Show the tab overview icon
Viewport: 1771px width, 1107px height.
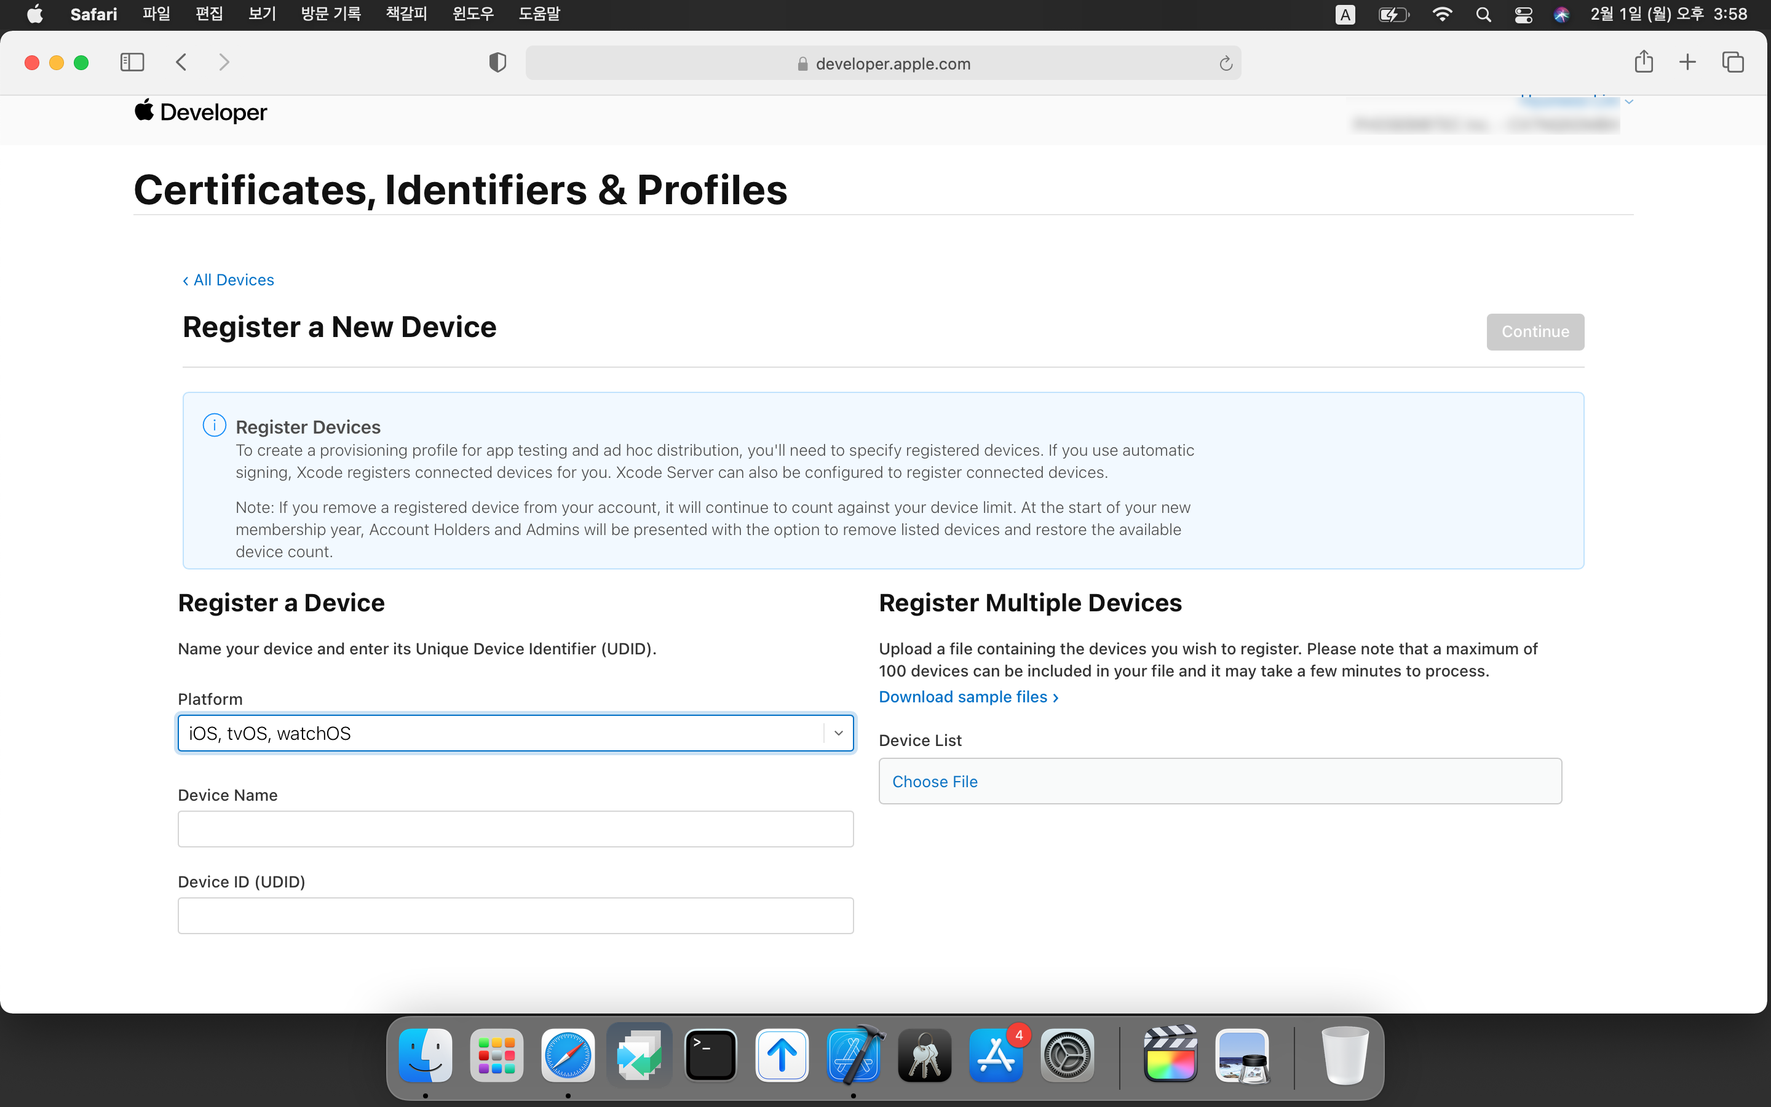[1732, 62]
